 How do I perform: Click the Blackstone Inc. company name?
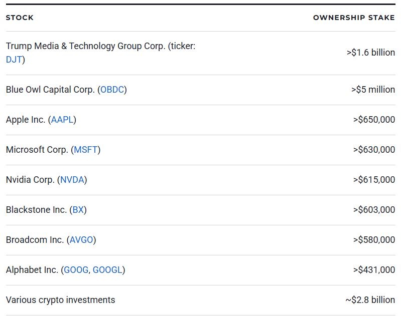coord(36,210)
